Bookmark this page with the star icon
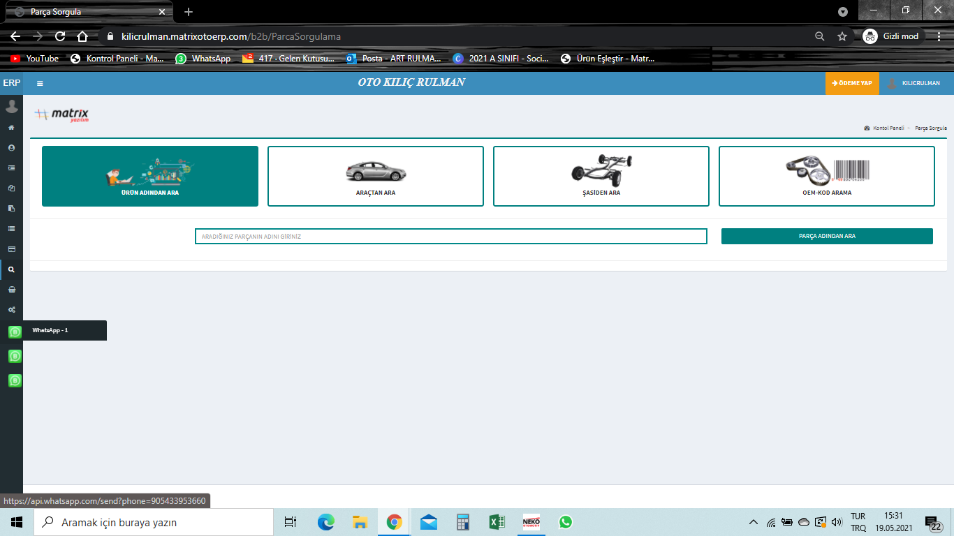954x536 pixels. (x=842, y=36)
